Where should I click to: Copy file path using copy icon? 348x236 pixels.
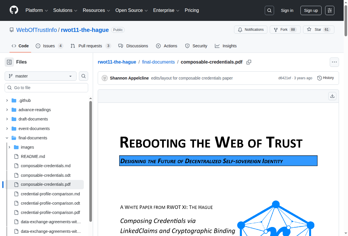click(249, 62)
